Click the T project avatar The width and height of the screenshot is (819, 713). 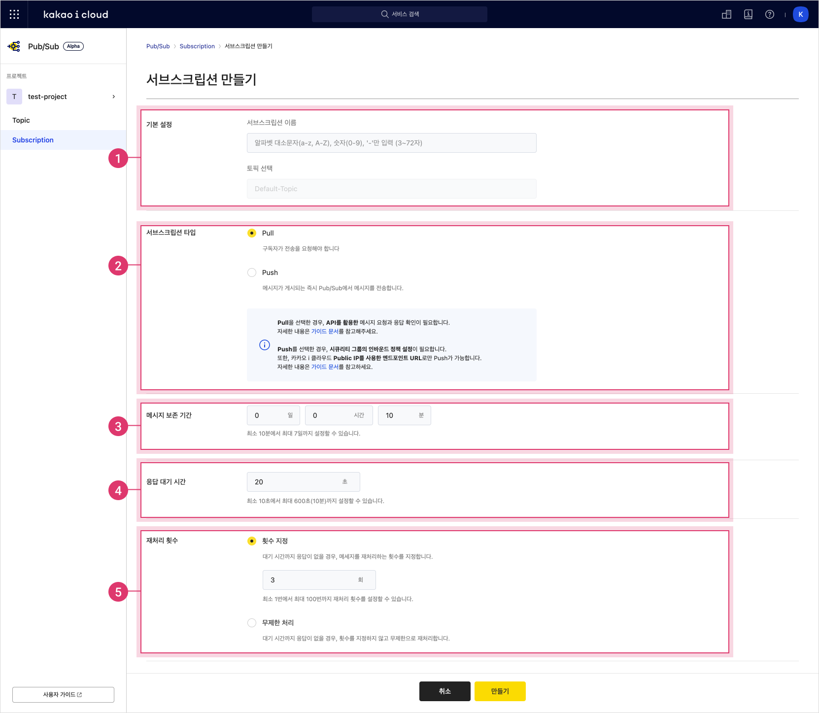coord(14,97)
